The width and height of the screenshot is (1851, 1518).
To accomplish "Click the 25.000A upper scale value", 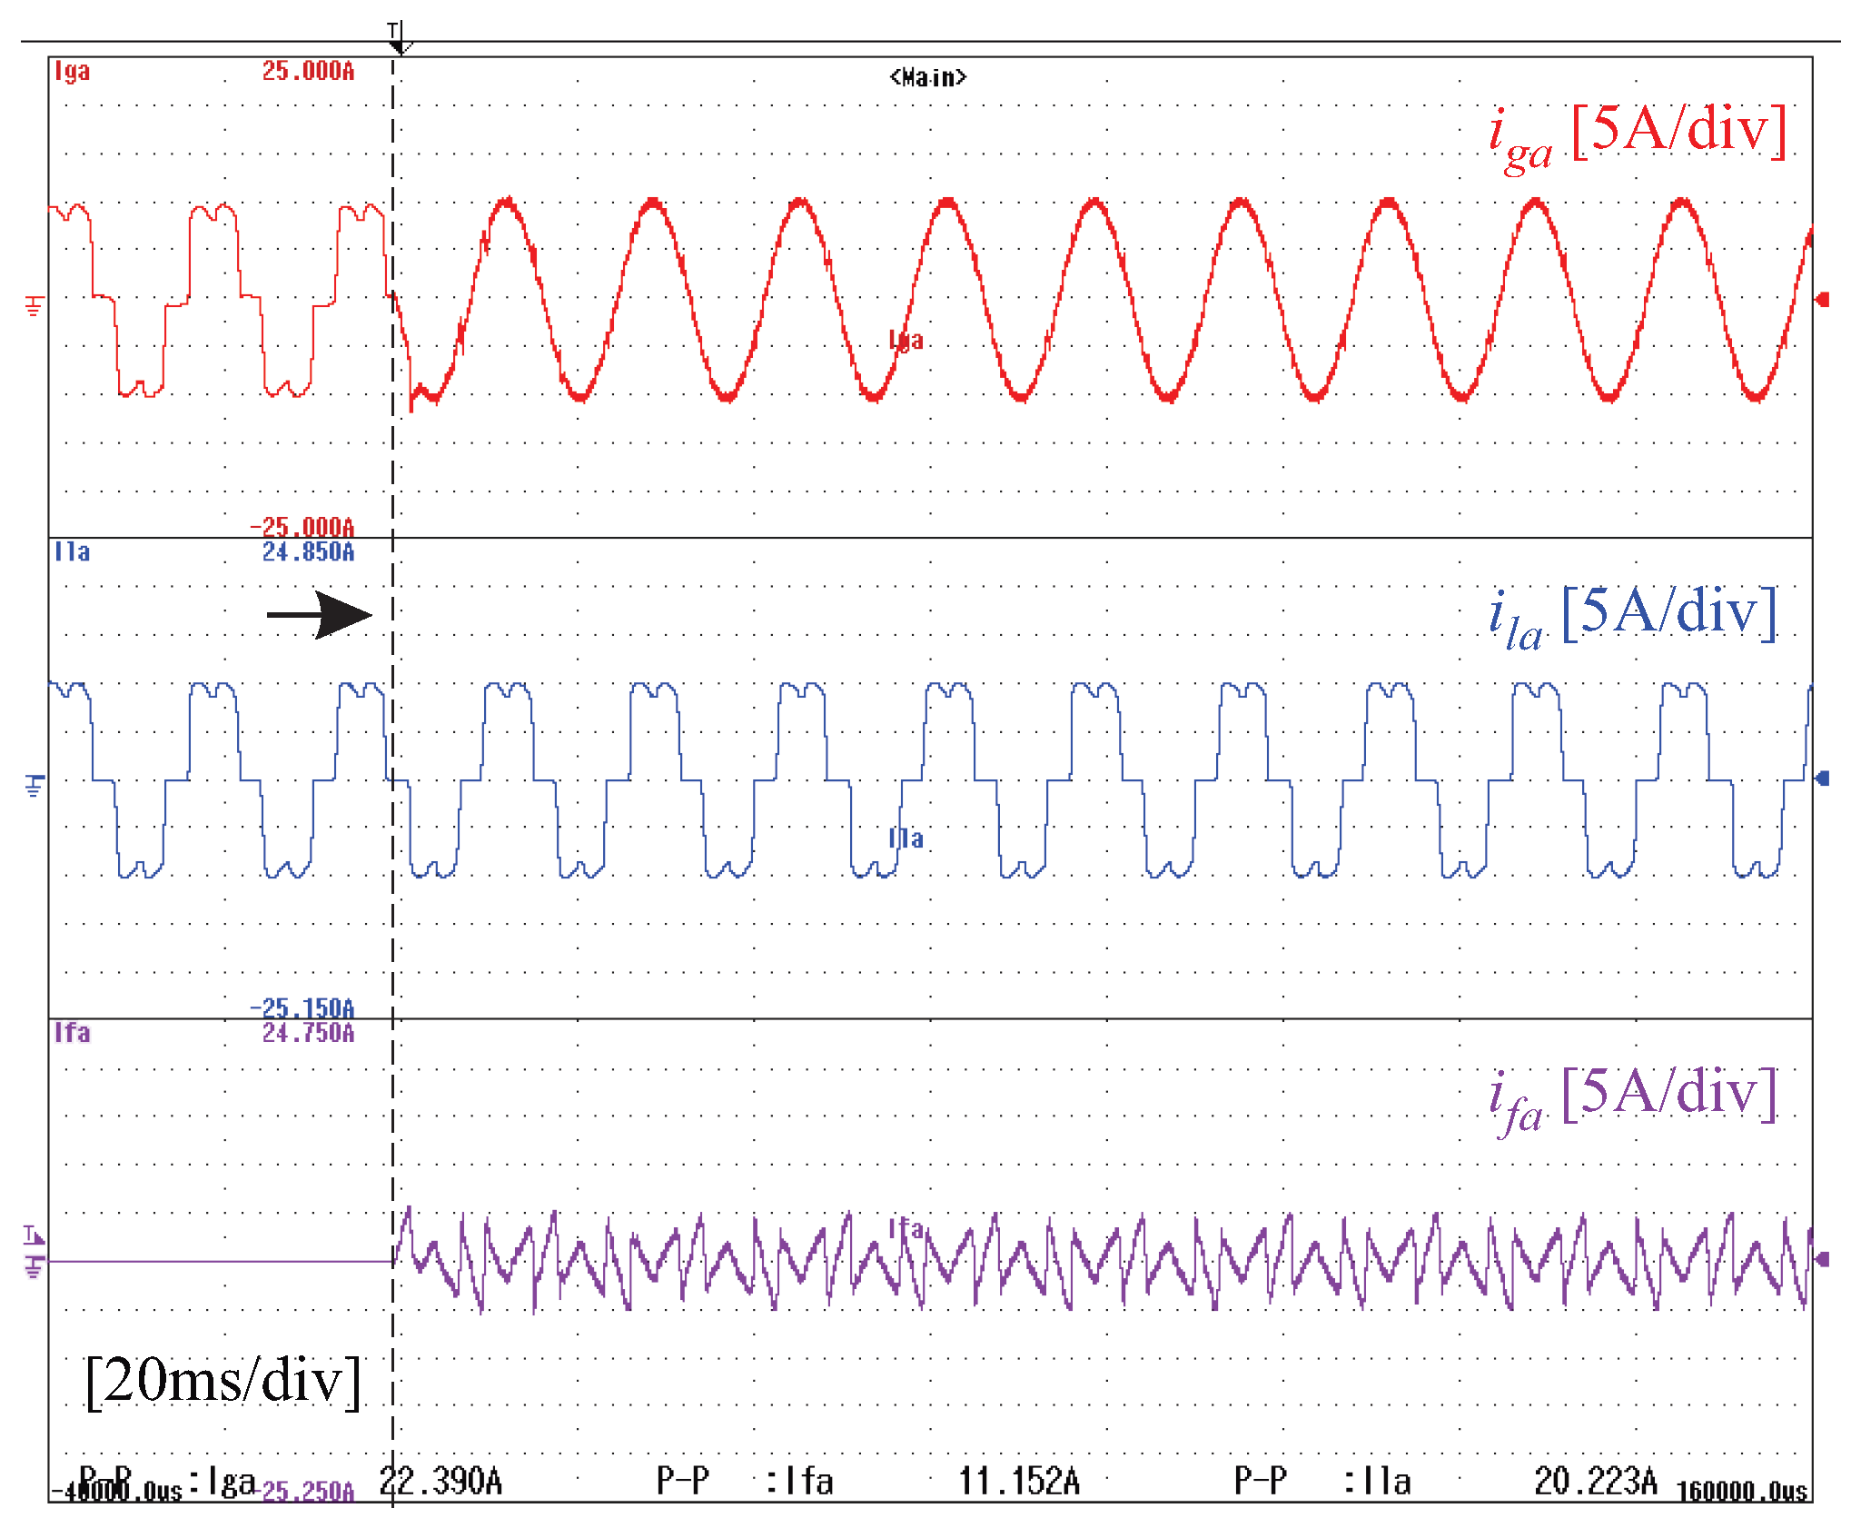I will 308,71.
